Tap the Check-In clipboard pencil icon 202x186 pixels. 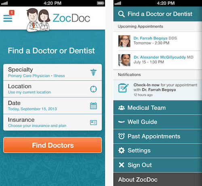[123, 88]
